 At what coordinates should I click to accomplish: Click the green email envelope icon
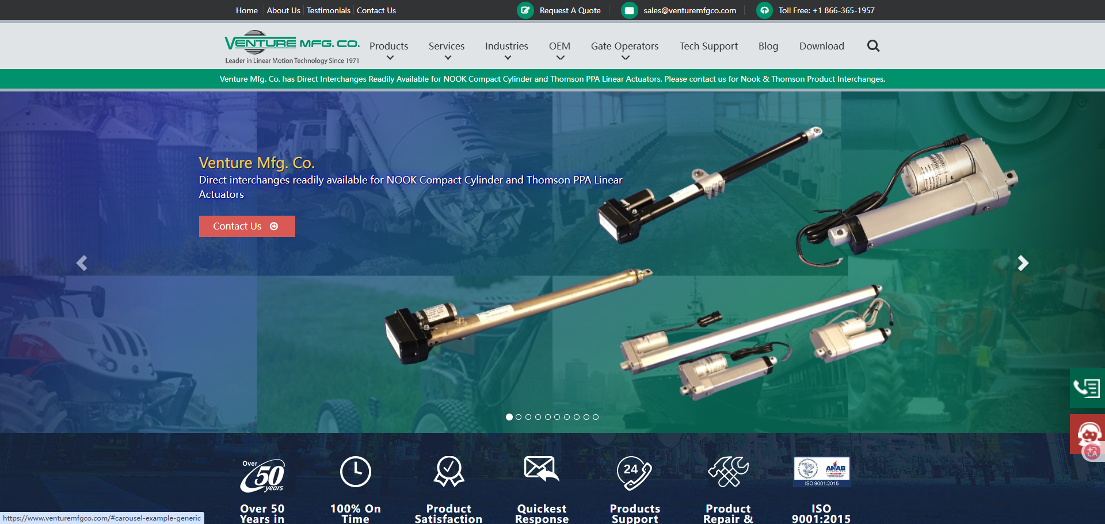click(629, 10)
